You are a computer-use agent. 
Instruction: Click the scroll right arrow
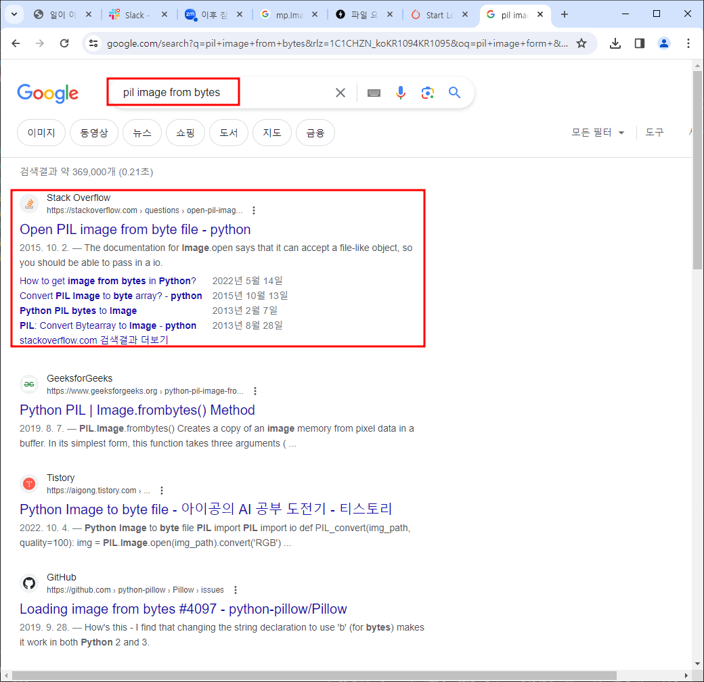686,675
